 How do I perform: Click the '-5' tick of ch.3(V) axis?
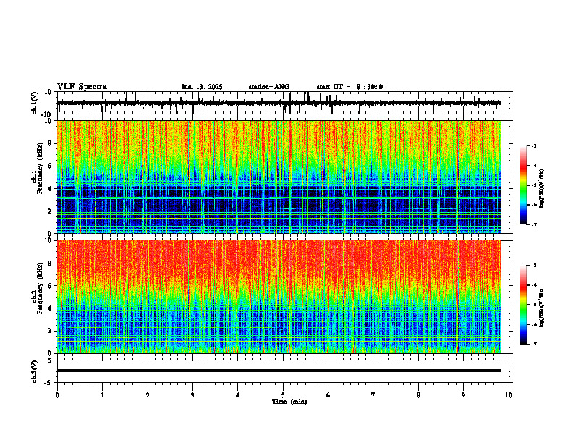coord(48,383)
